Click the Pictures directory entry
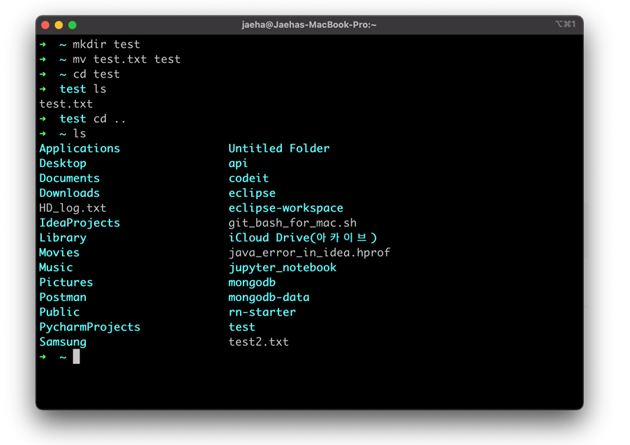The height and width of the screenshot is (445, 630). (66, 282)
